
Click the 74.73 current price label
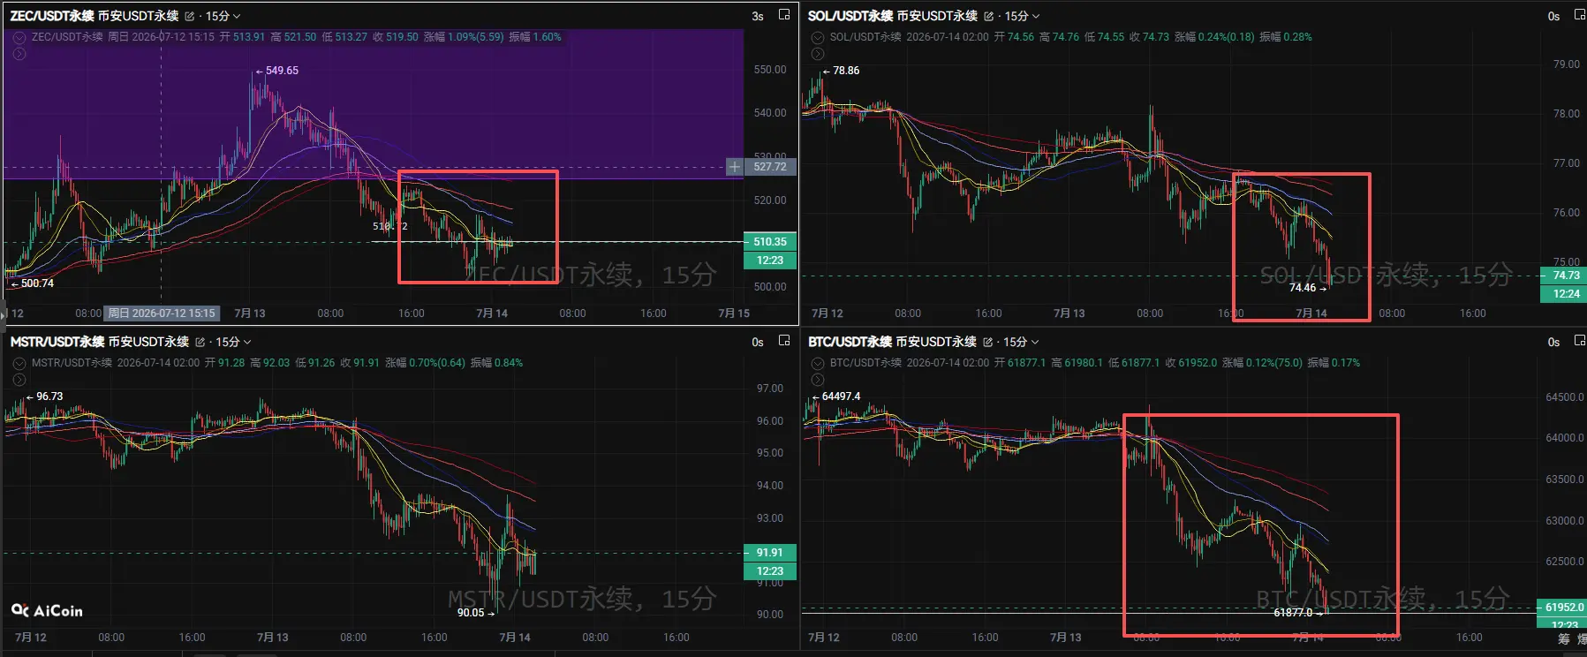[1566, 276]
